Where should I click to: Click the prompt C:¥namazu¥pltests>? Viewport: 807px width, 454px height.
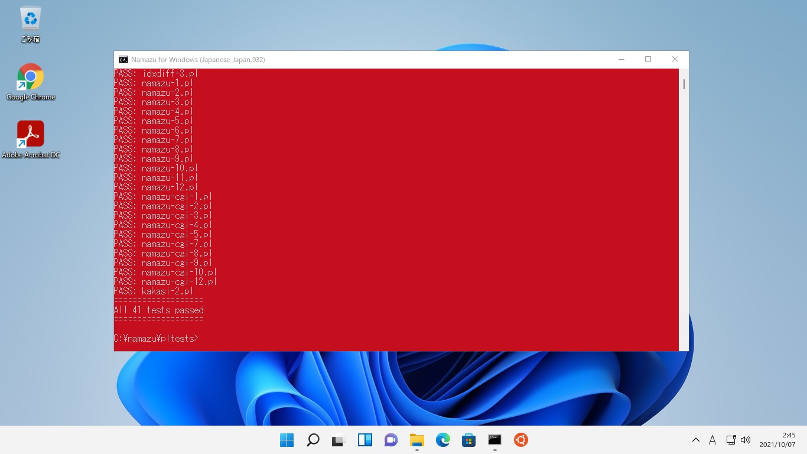coord(156,339)
